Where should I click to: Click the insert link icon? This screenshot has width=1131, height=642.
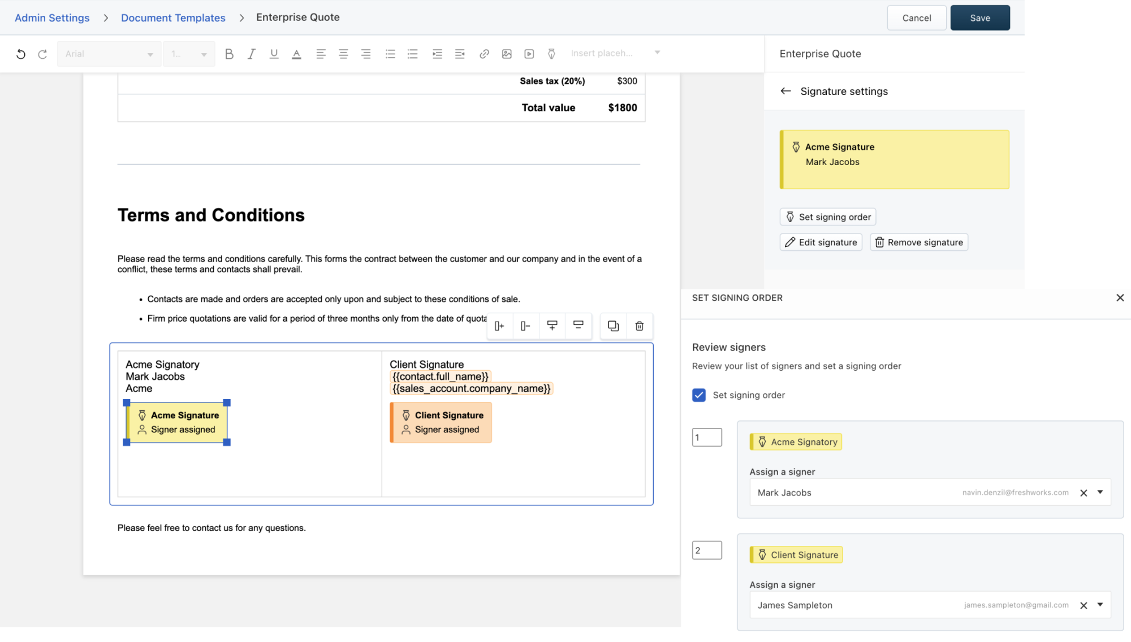pos(484,54)
